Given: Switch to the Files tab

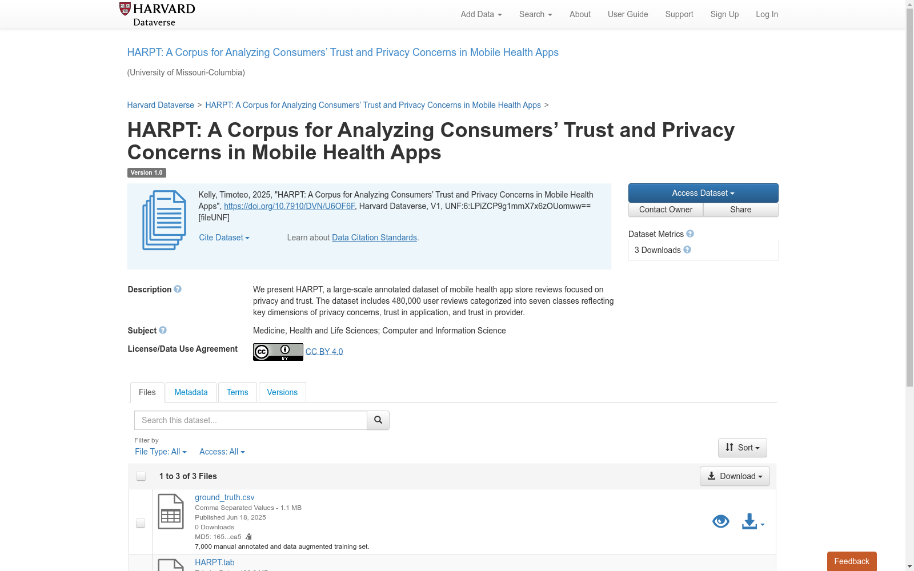Looking at the screenshot, I should (x=147, y=392).
